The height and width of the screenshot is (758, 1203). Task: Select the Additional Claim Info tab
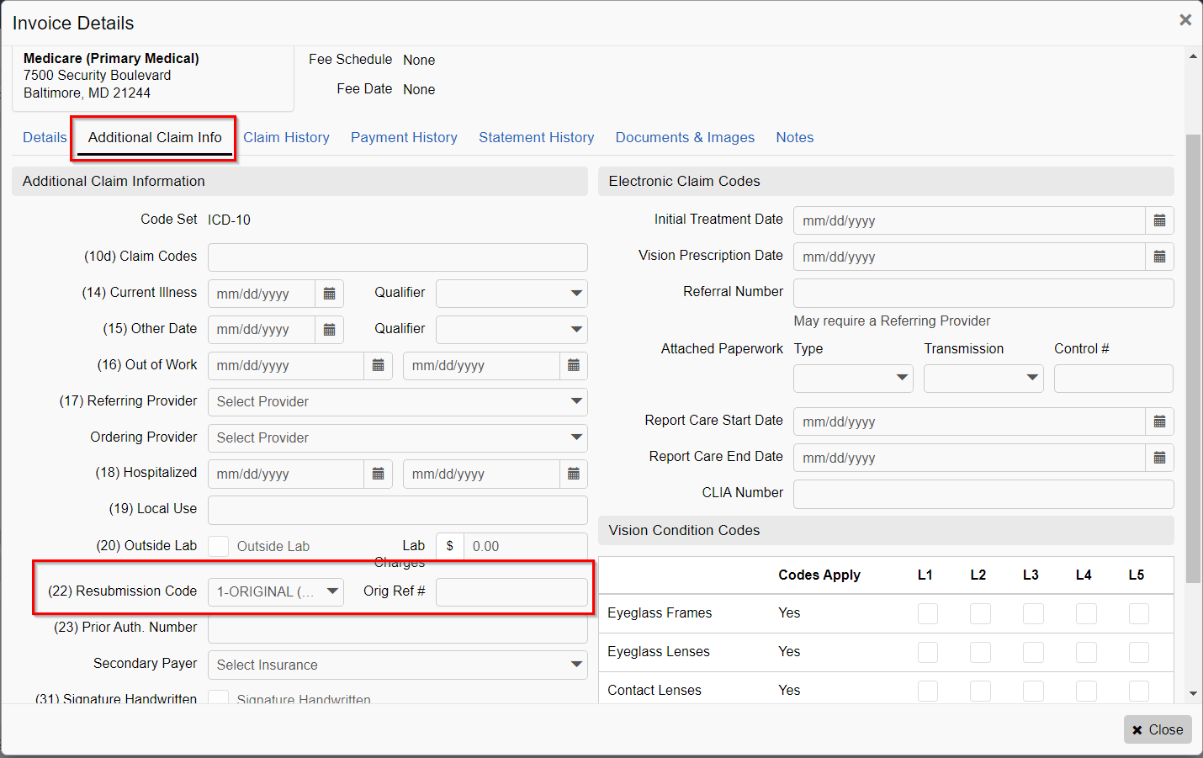pyautogui.click(x=155, y=137)
